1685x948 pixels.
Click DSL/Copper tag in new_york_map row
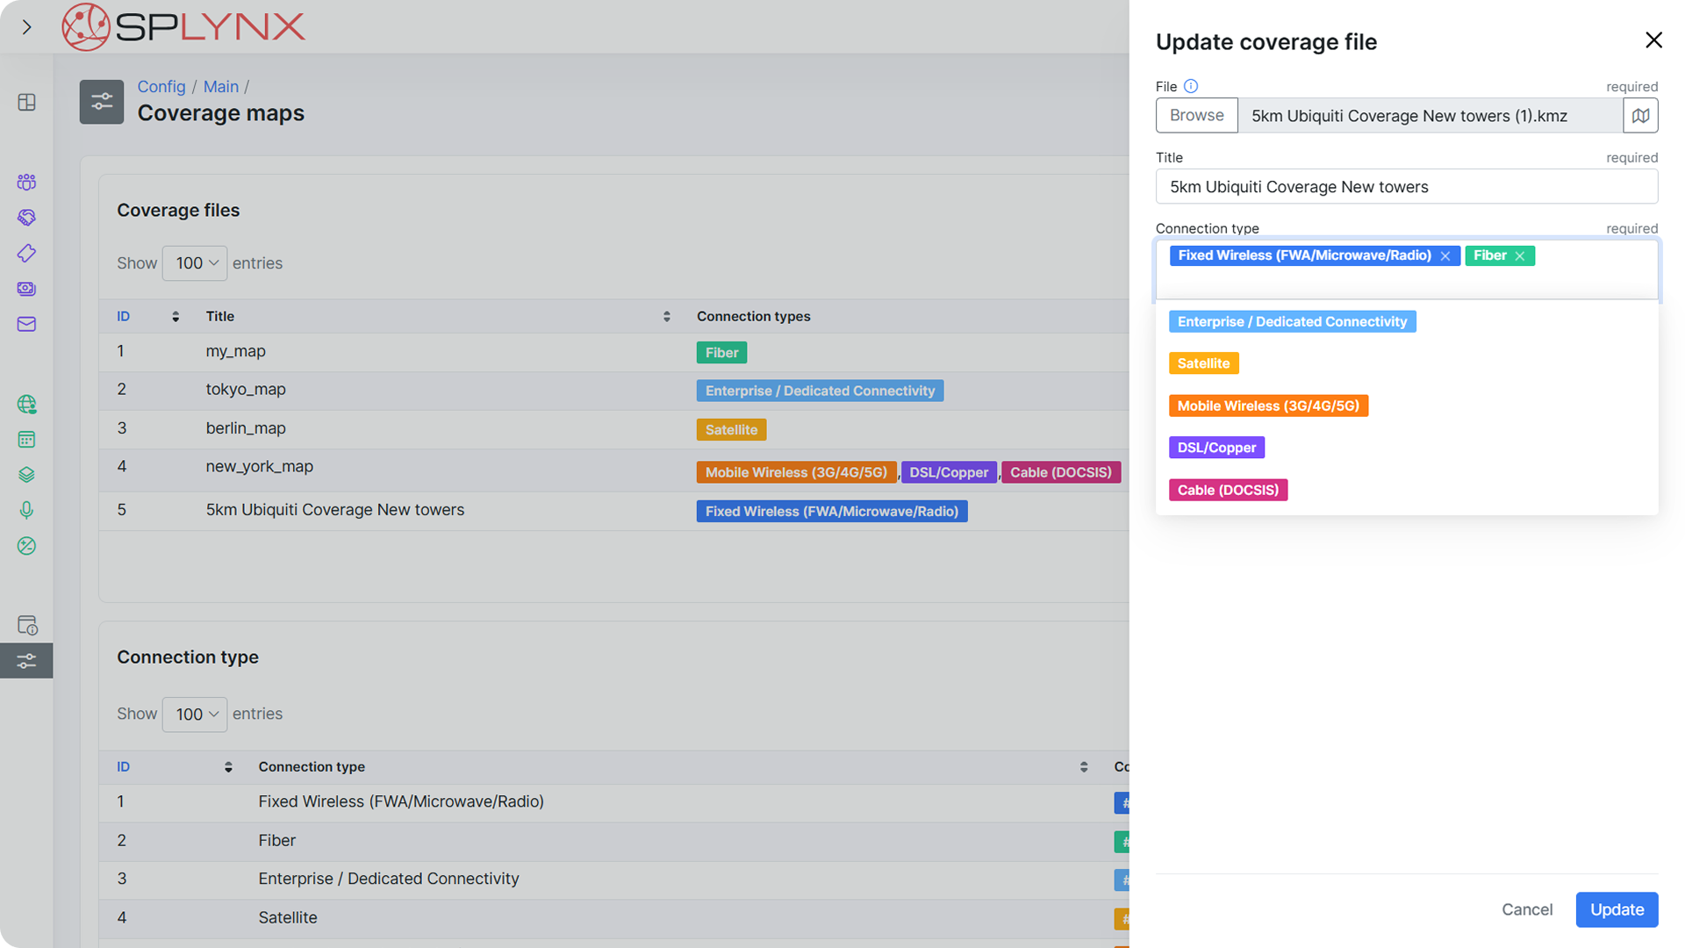(x=948, y=472)
